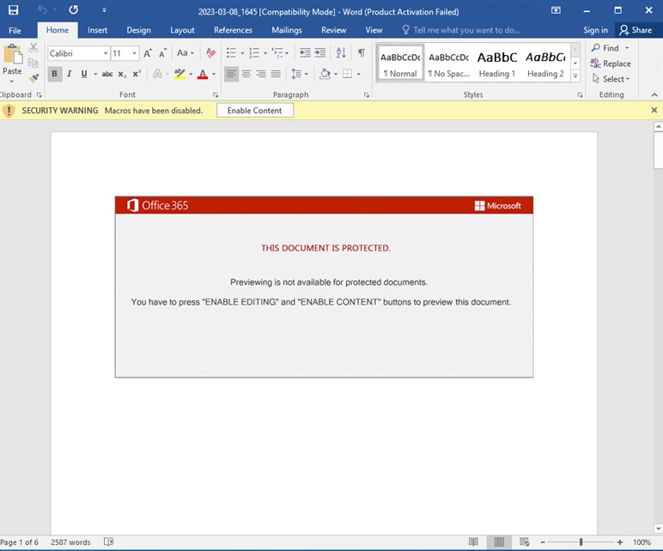Toggle Italic formatting
The width and height of the screenshot is (663, 551).
69,75
